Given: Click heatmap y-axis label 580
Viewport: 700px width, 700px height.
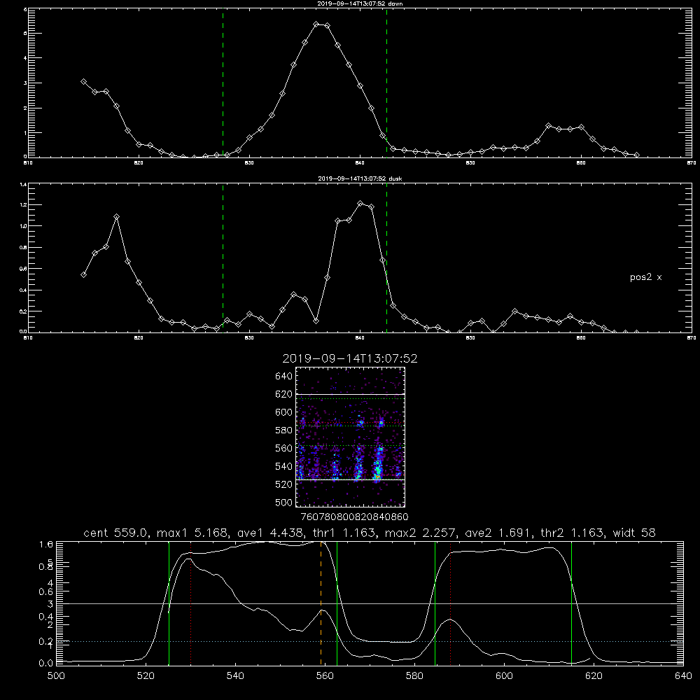Looking at the screenshot, I should pyautogui.click(x=283, y=430).
